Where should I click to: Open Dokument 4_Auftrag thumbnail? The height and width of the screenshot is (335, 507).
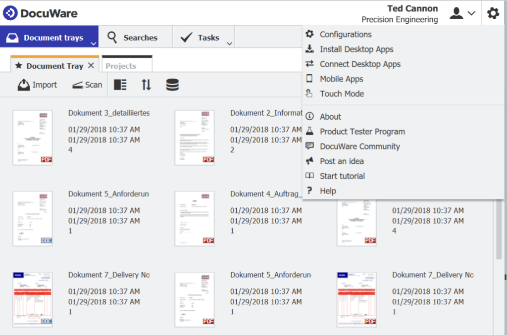point(195,219)
